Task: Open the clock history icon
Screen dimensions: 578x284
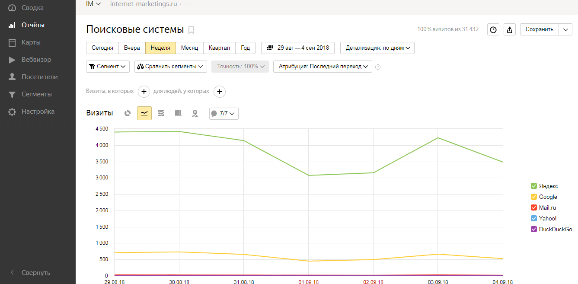Action: point(493,29)
